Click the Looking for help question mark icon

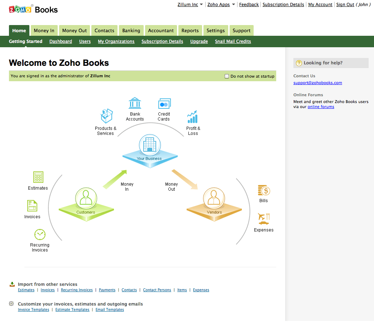coord(299,63)
